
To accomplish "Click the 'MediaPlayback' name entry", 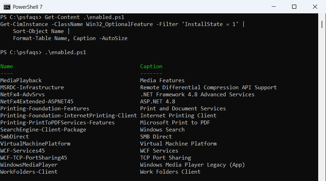I will [x=21, y=80].
